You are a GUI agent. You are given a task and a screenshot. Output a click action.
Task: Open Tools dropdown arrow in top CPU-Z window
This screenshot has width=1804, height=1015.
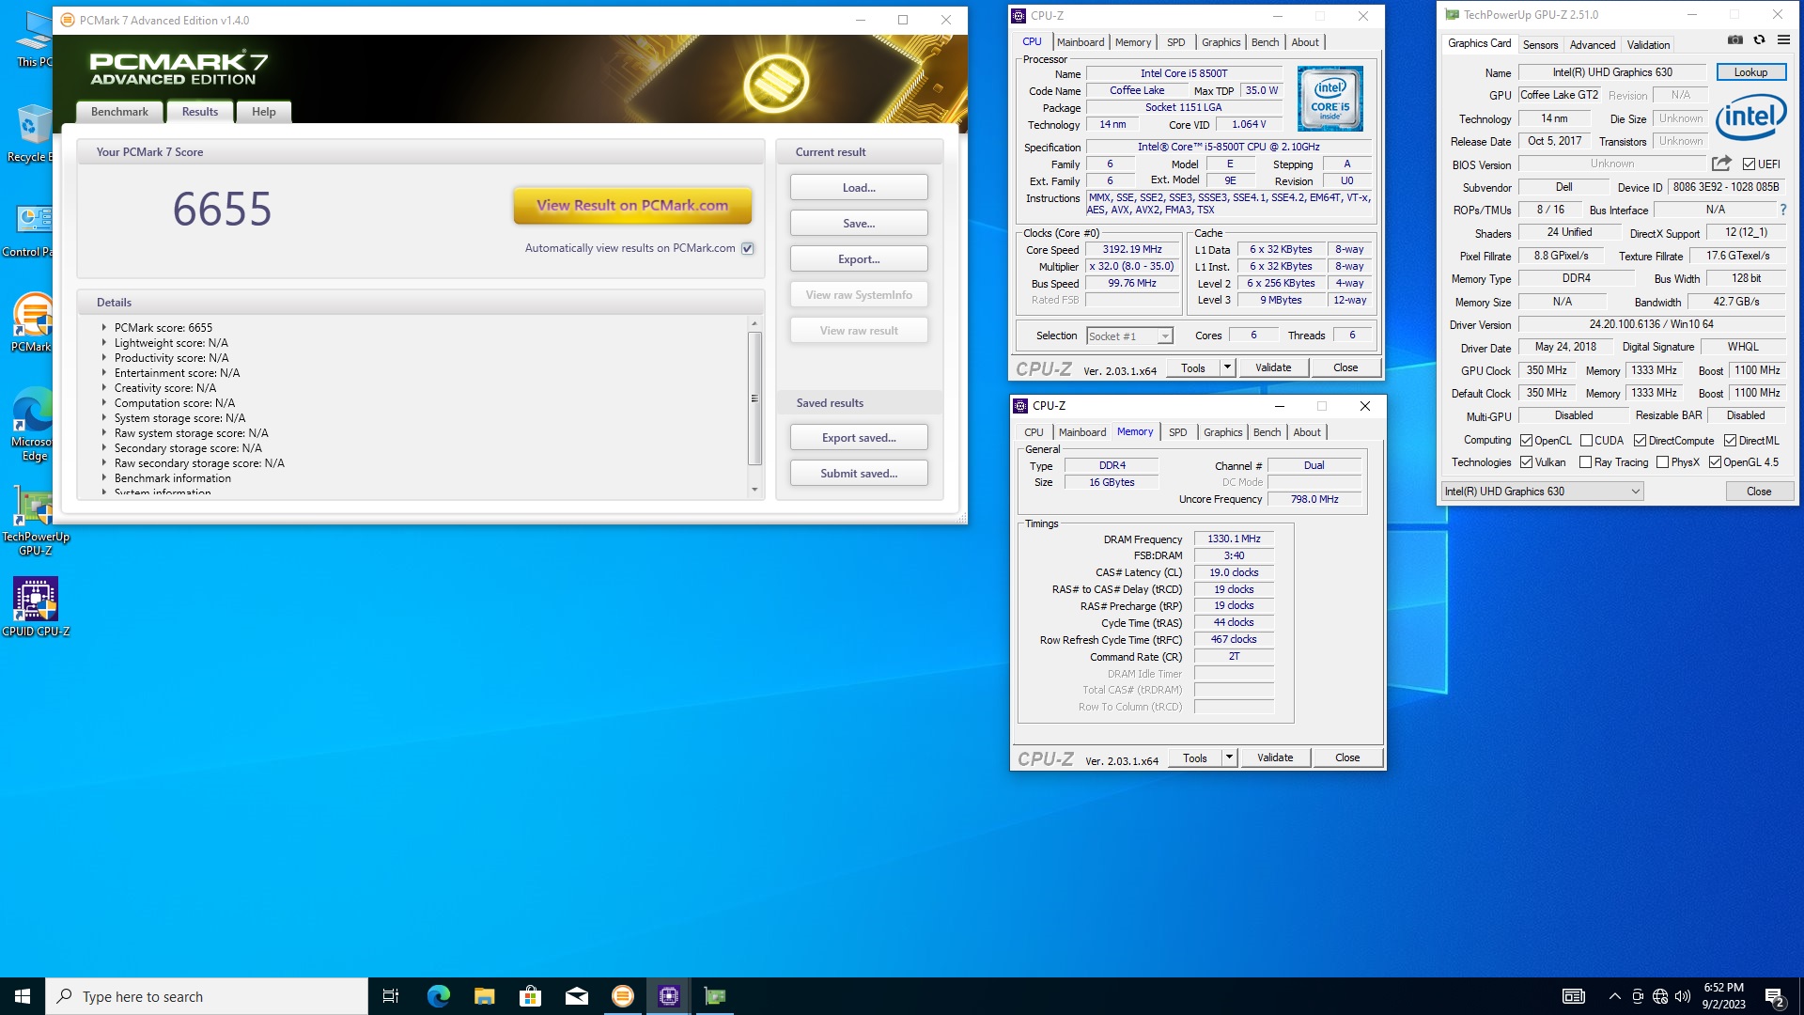click(1227, 367)
